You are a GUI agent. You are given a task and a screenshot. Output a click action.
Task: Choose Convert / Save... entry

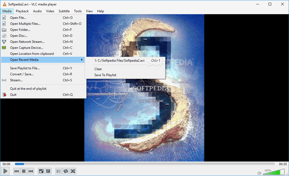43,74
